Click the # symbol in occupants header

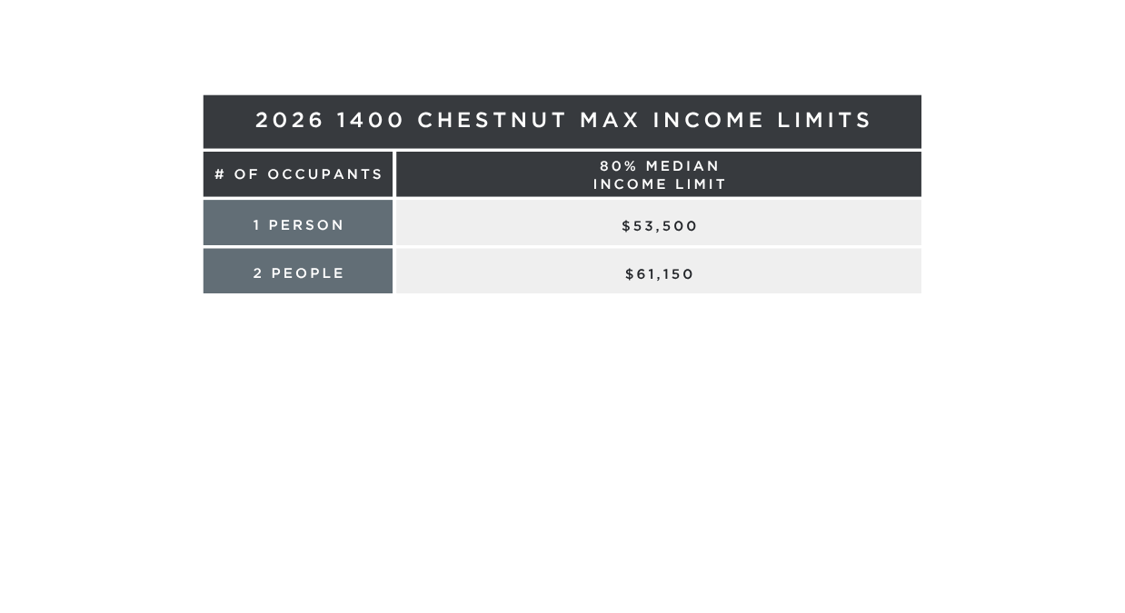click(x=219, y=174)
